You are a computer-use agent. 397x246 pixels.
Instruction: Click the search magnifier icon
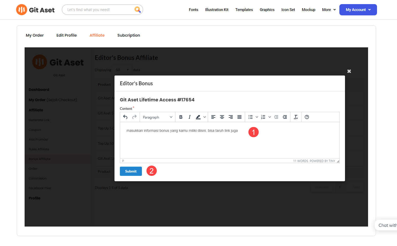pyautogui.click(x=138, y=10)
